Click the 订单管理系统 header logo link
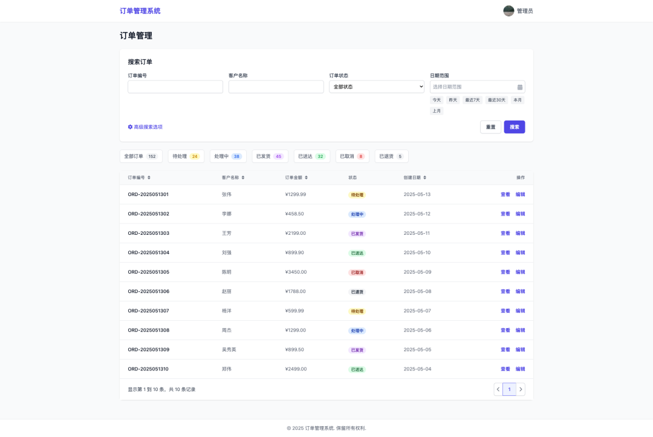The height and width of the screenshot is (437, 653). (x=140, y=11)
